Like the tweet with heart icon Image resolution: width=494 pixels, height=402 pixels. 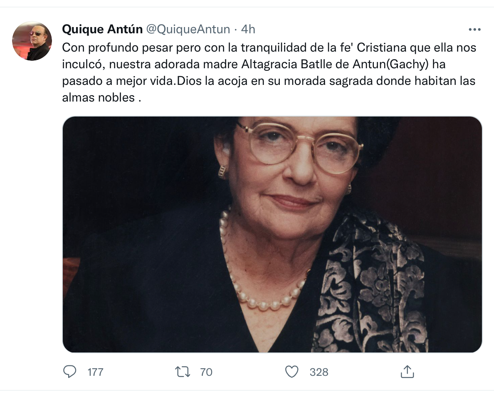292,372
